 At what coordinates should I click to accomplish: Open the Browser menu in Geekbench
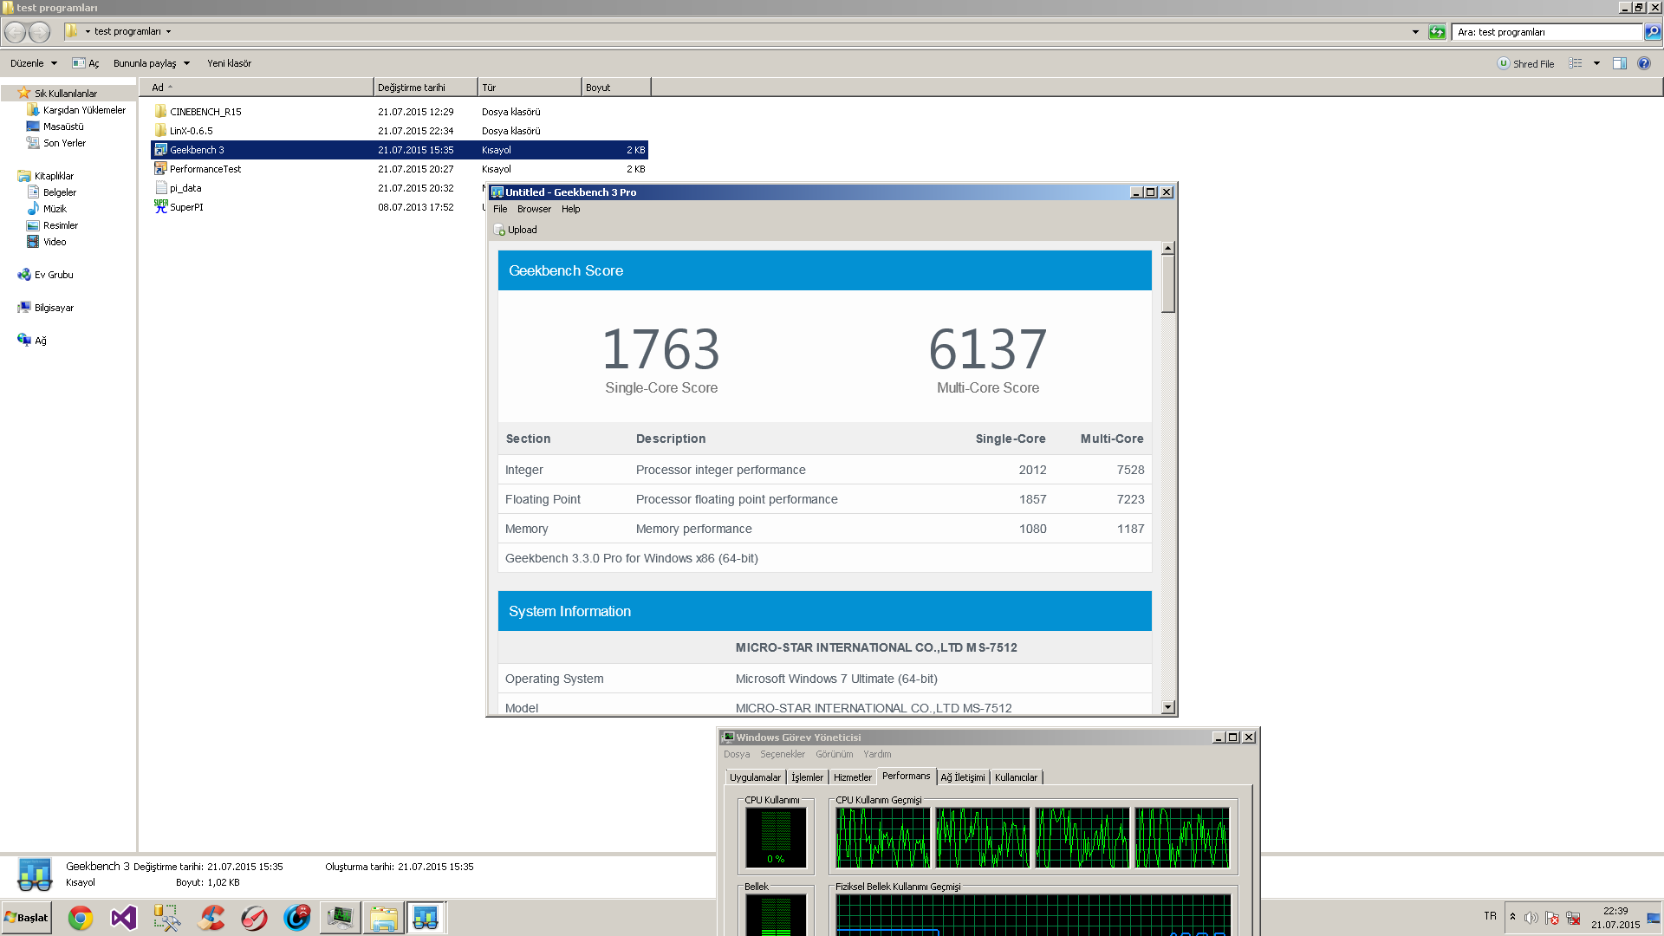point(534,209)
